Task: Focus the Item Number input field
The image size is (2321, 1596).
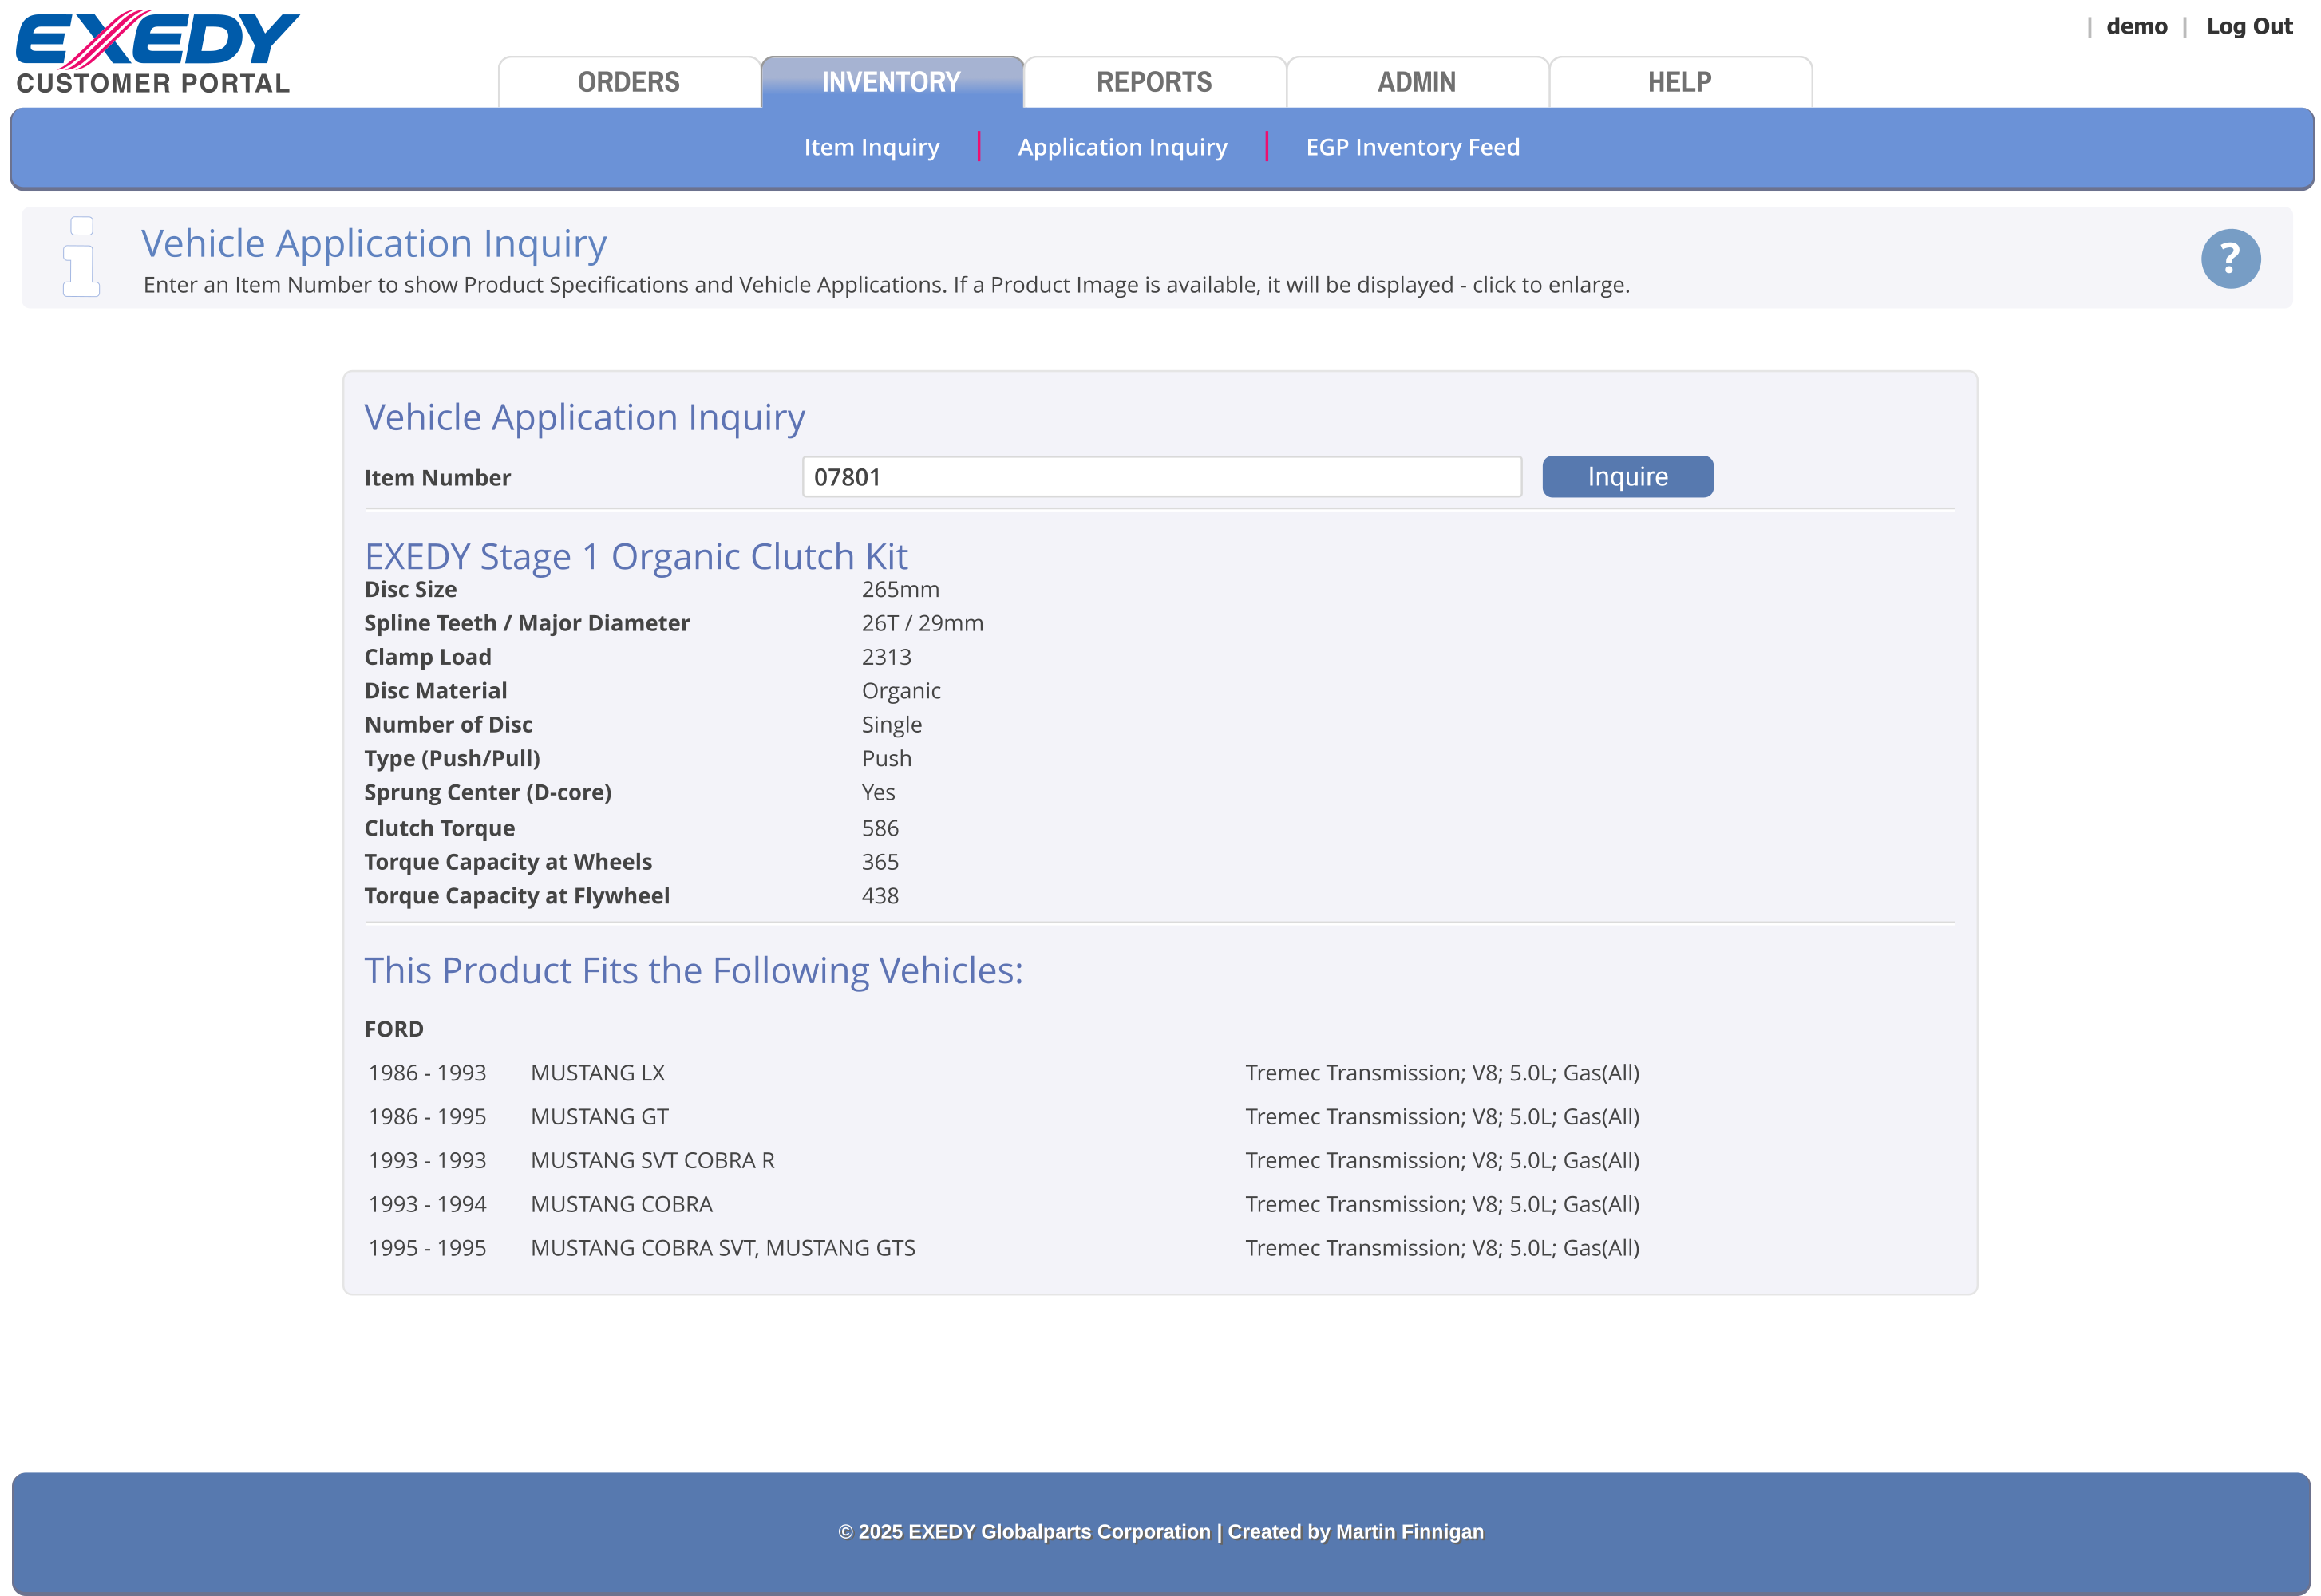Action: 1161,477
